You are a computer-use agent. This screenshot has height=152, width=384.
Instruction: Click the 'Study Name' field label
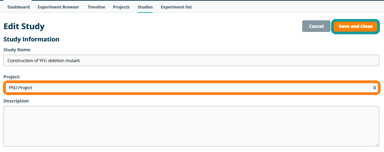coord(17,50)
